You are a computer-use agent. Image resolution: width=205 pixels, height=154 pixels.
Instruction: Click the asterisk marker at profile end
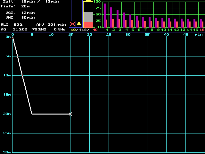(70, 114)
